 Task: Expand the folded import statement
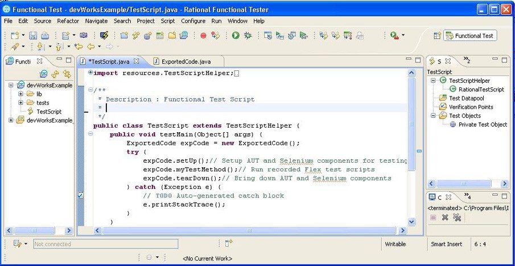point(90,73)
